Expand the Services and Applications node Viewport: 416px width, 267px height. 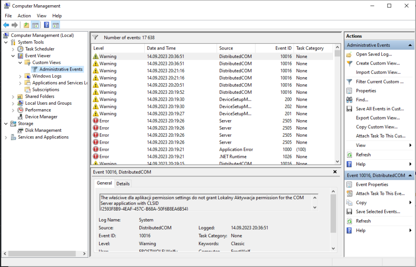[x=6, y=137]
